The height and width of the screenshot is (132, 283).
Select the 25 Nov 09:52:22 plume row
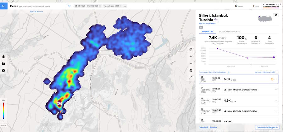[239, 120]
